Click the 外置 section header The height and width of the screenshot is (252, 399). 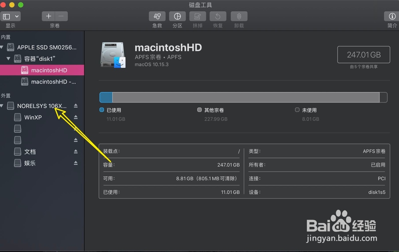click(6, 96)
